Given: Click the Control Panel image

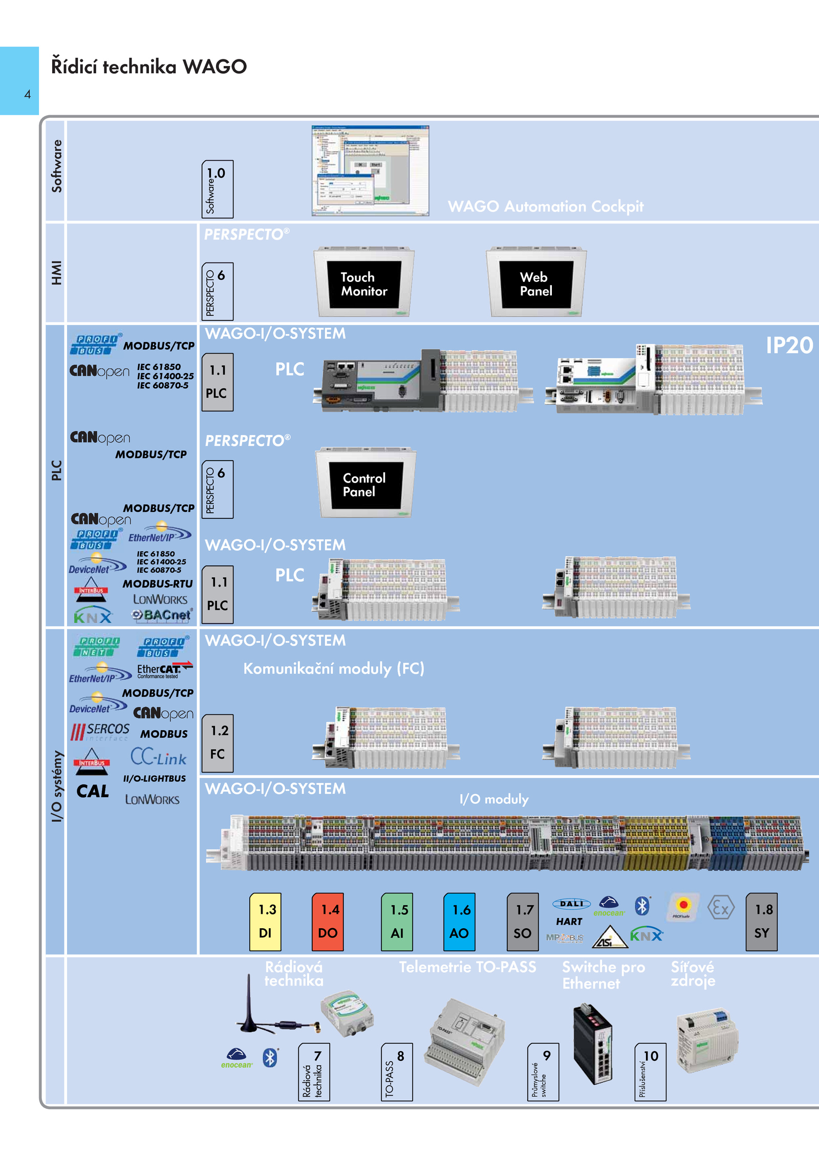Looking at the screenshot, I should click(x=365, y=483).
